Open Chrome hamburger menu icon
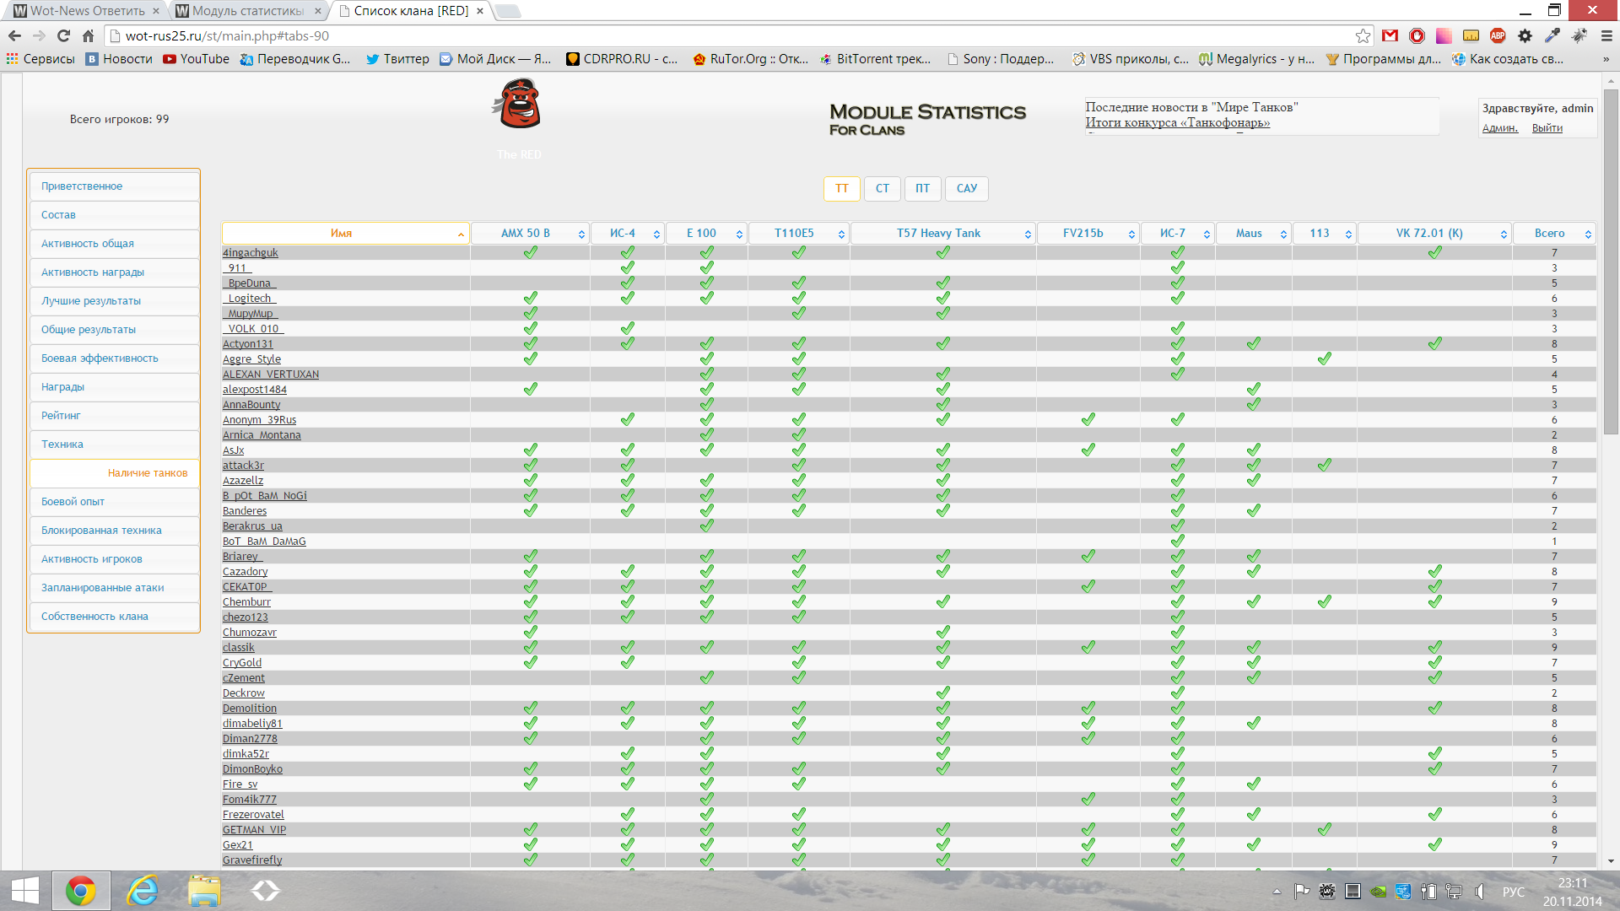The image size is (1620, 911). [x=1606, y=35]
